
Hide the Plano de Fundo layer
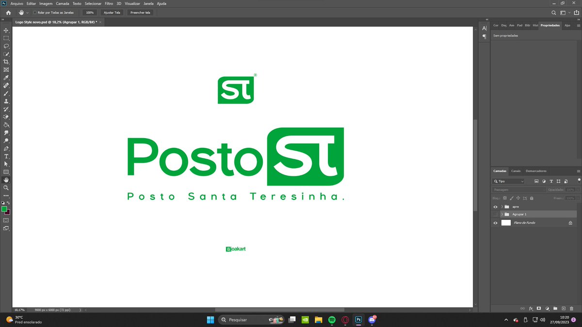[x=495, y=223]
